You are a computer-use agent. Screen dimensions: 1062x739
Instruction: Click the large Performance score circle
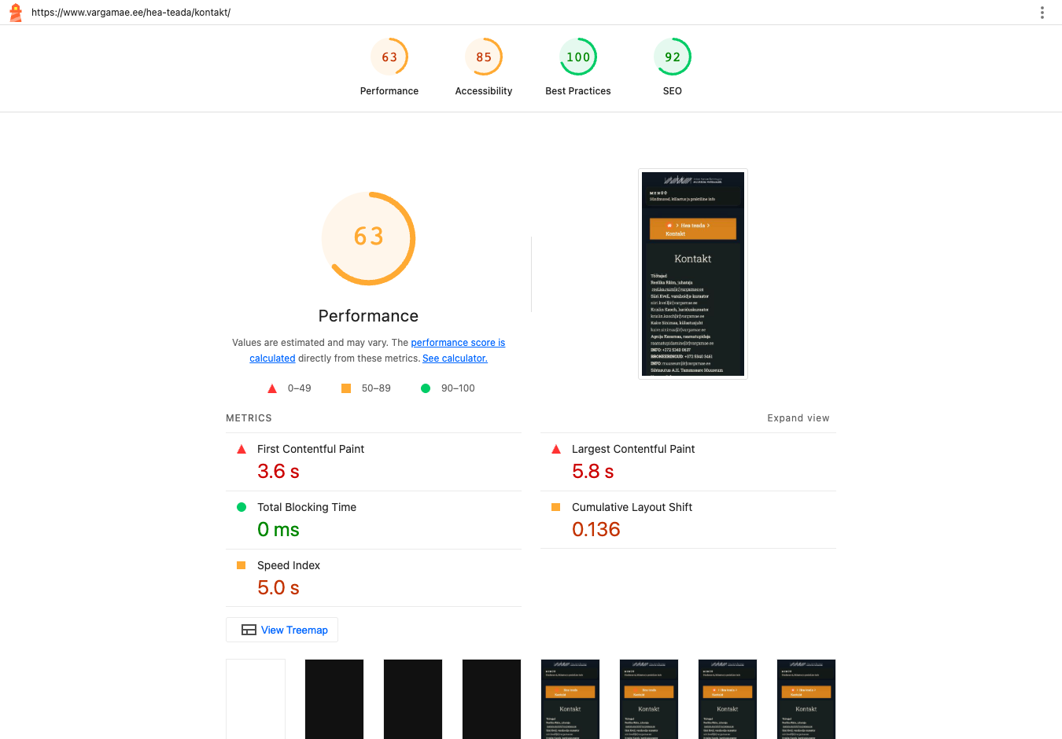pyautogui.click(x=368, y=238)
